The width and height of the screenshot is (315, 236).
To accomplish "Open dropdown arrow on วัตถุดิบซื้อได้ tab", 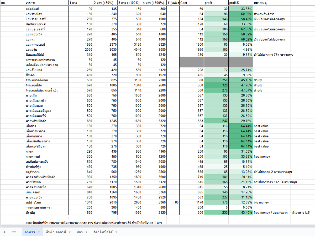I will [116, 232].
